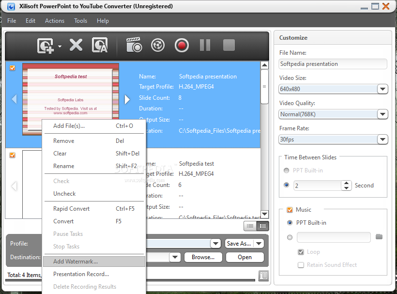Click the file list scrollbar thumb
Image resolution: width=397 pixels, height=294 pixels.
[x=264, y=87]
